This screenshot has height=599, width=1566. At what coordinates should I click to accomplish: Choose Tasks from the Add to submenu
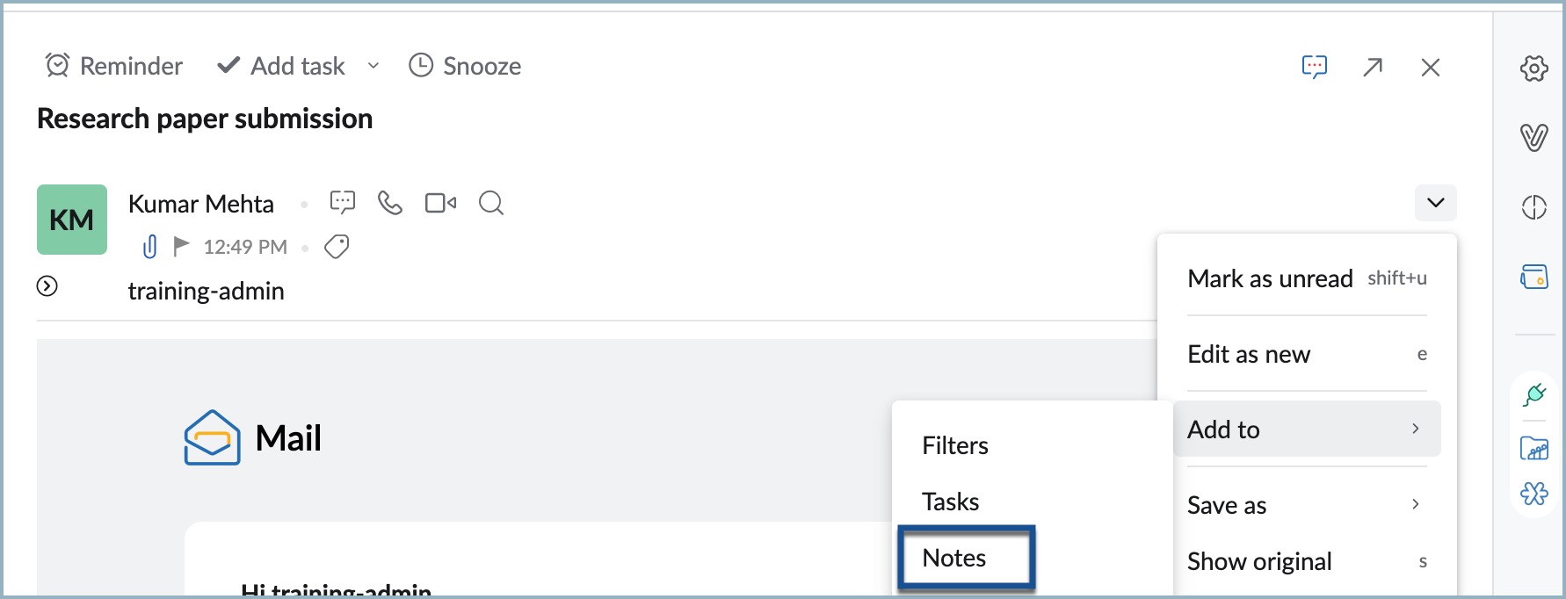click(950, 502)
